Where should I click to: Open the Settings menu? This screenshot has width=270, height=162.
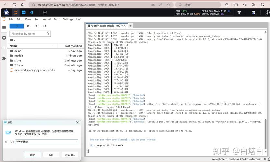click(x=68, y=19)
